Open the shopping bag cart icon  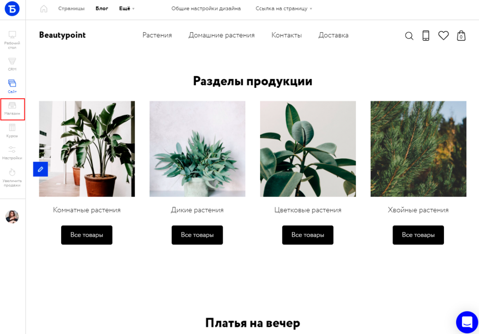(461, 36)
